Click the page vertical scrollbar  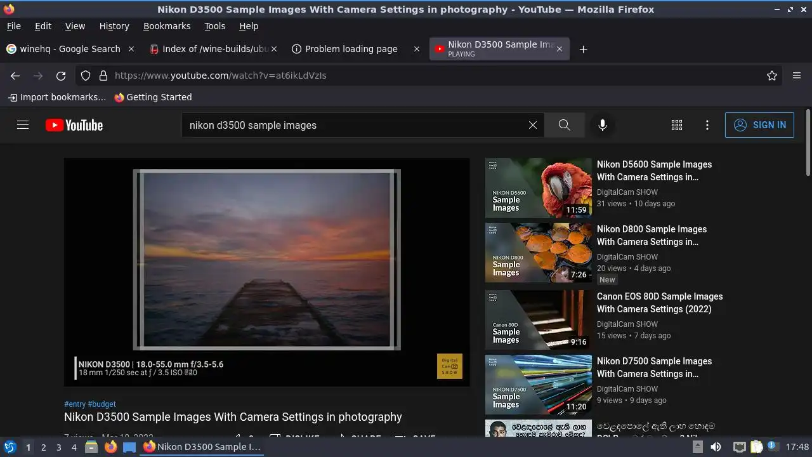[808, 143]
